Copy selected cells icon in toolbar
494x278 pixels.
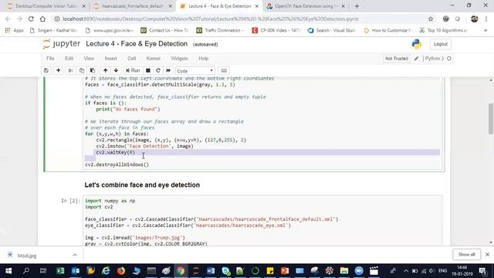pyautogui.click(x=82, y=70)
